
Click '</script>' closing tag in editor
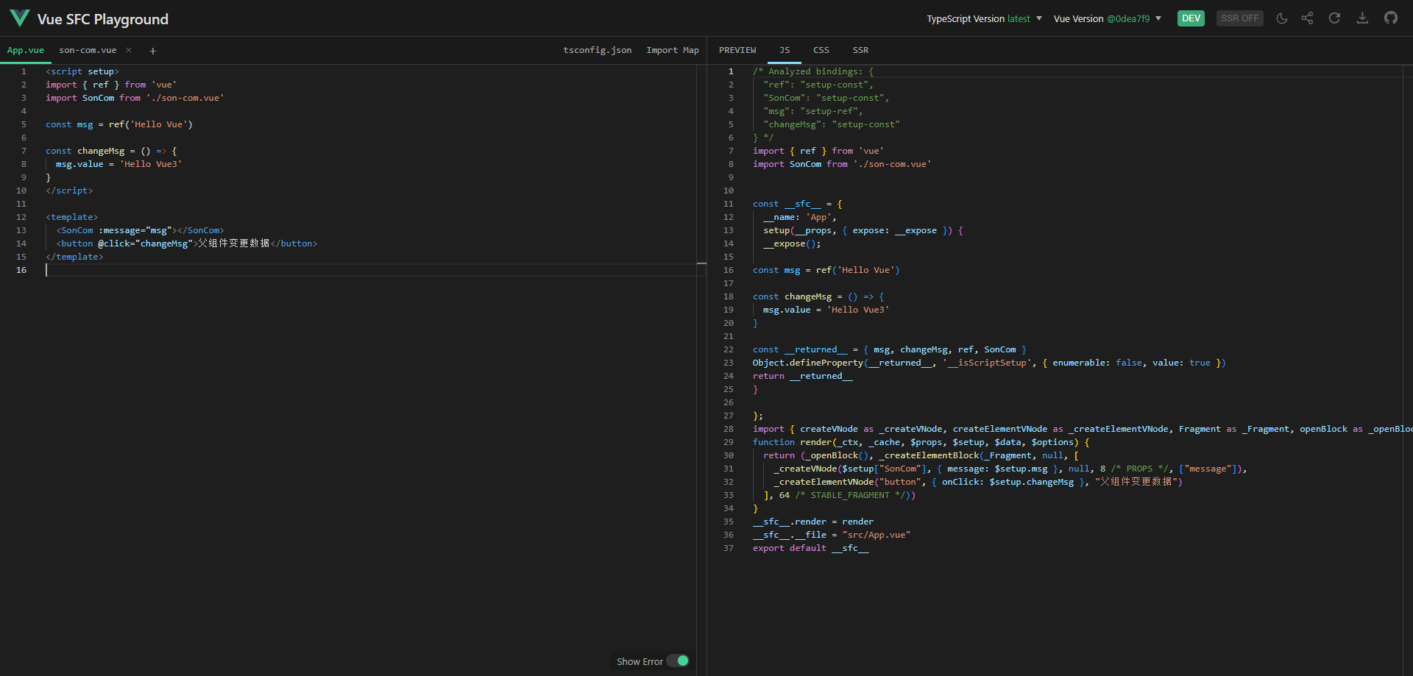tap(69, 191)
